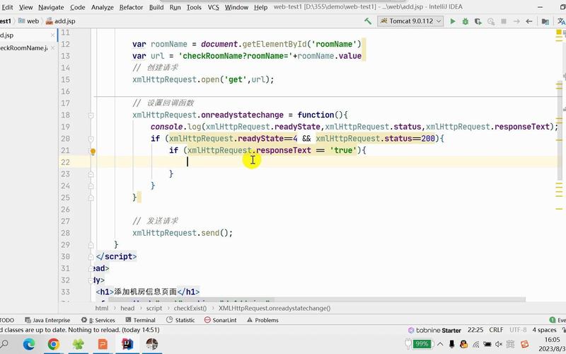Open the orange presentation app in taskbar
This screenshot has height=354, width=566.
tap(103, 344)
